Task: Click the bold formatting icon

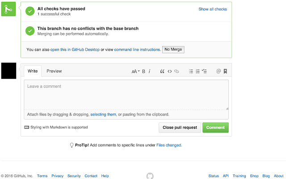Action: pyautogui.click(x=143, y=71)
